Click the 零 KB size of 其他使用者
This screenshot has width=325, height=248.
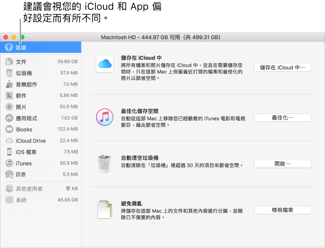point(72,188)
